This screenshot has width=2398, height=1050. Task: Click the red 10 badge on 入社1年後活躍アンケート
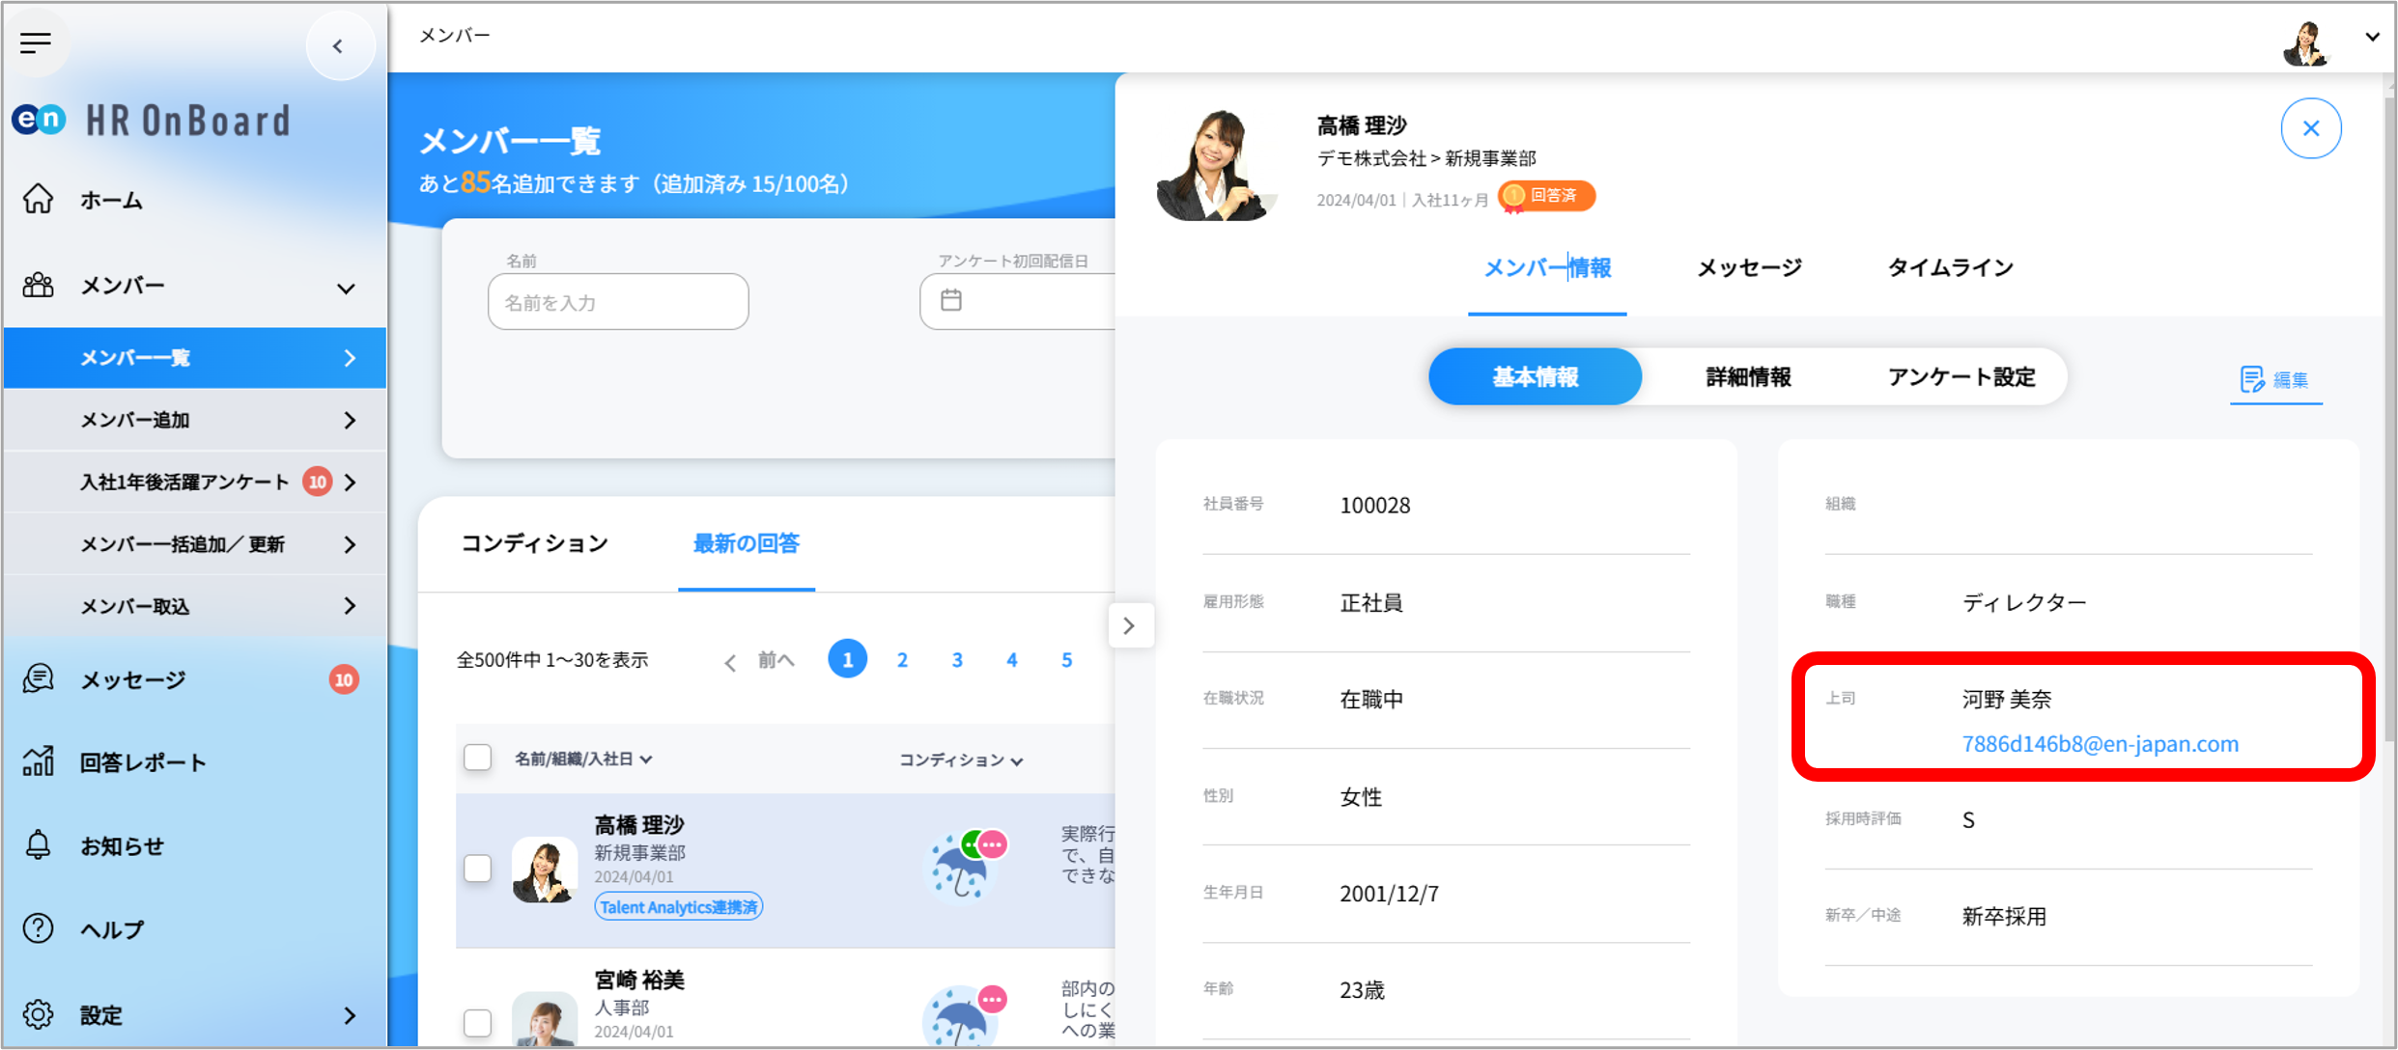(x=318, y=482)
